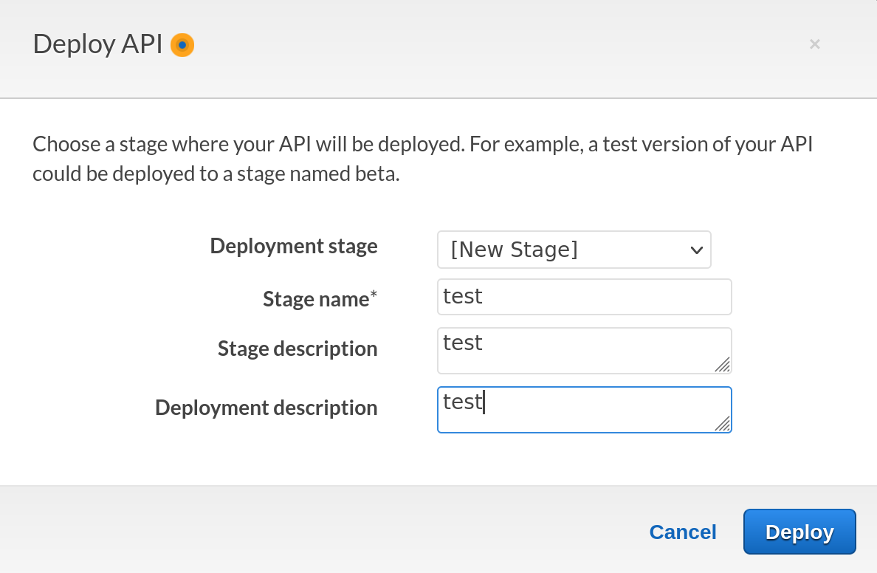
Task: Click the orange indicator icon beside Deploy API
Action: point(182,45)
